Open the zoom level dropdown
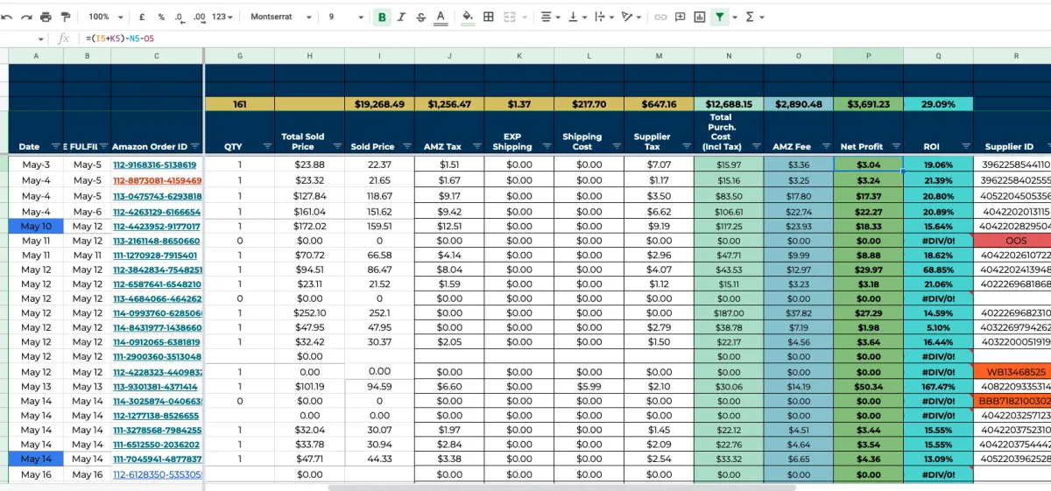 tap(105, 17)
